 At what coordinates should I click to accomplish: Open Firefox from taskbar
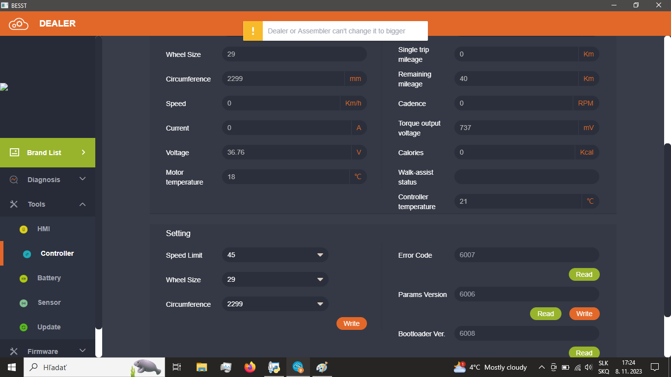(250, 367)
